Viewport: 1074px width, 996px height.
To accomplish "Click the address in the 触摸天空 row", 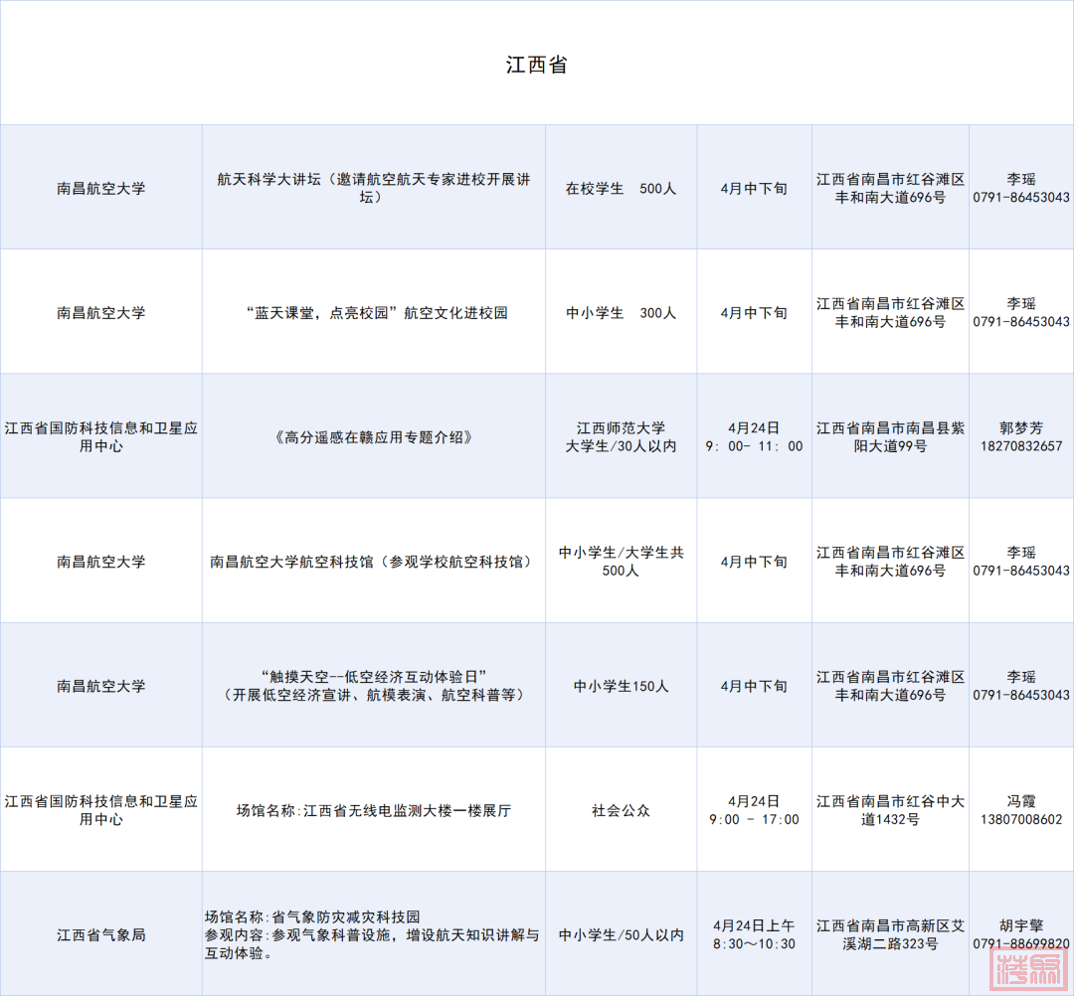I will (890, 686).
